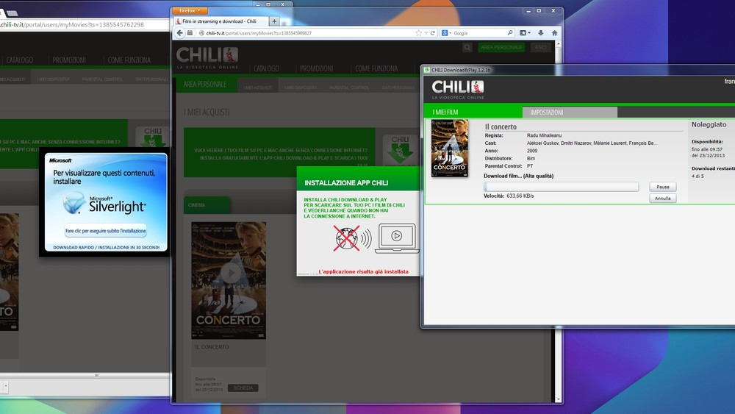Image resolution: width=735 pixels, height=414 pixels.
Task: Click the Firefox back arrow button
Action: pyautogui.click(x=180, y=33)
